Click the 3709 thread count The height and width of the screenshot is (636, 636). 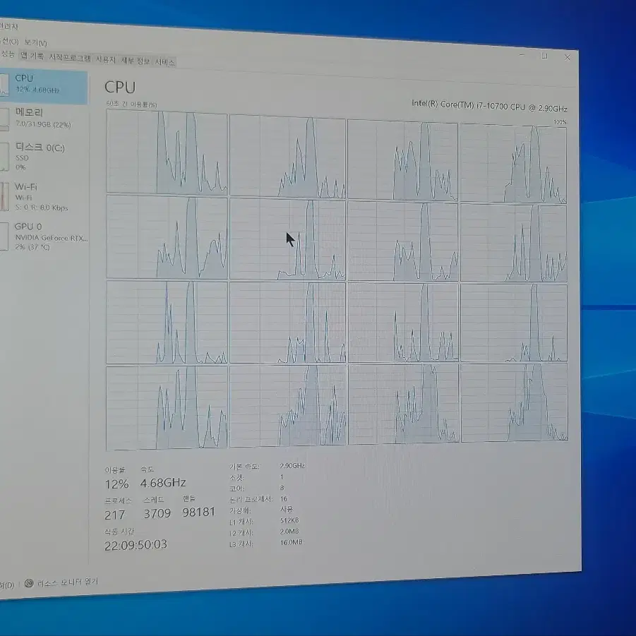point(157,513)
